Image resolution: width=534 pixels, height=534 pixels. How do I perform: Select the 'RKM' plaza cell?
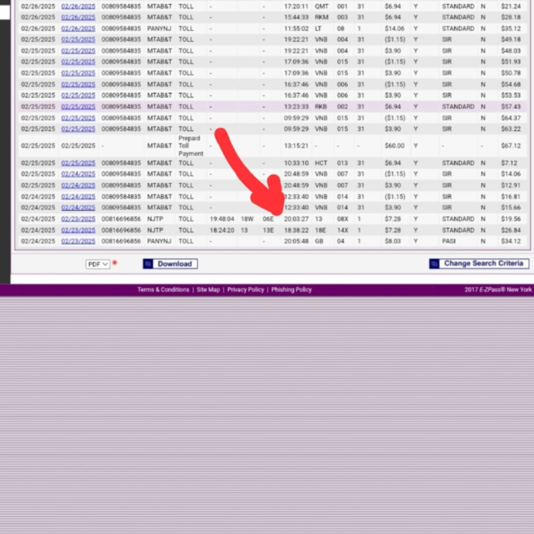[321, 17]
